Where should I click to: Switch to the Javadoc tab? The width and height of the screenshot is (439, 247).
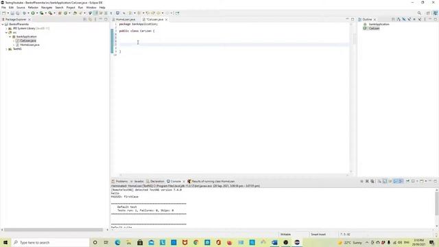coord(137,181)
